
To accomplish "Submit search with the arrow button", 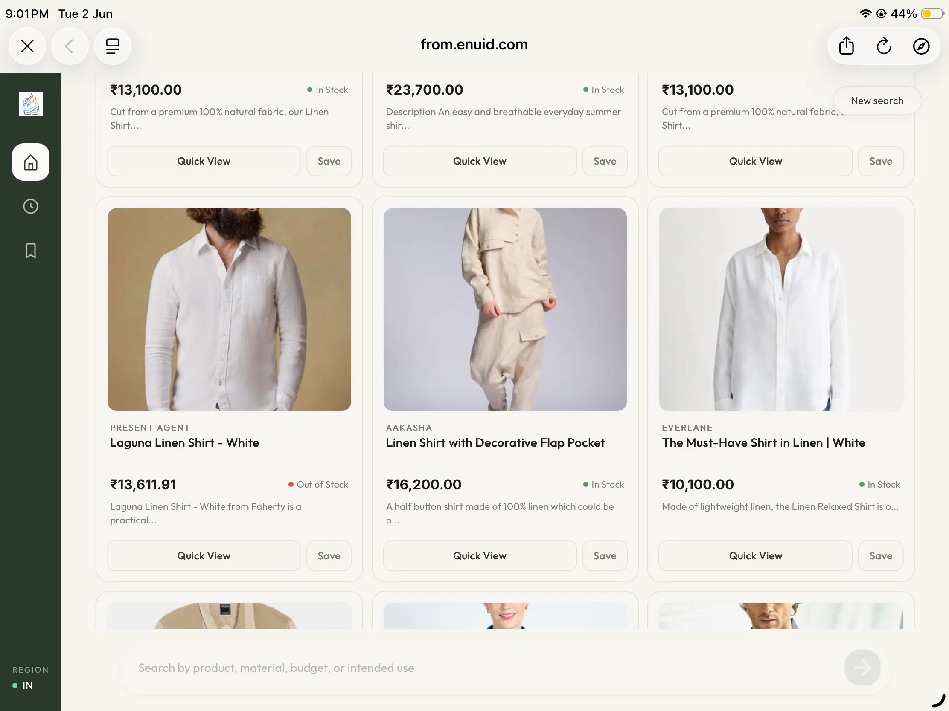I will [x=862, y=667].
